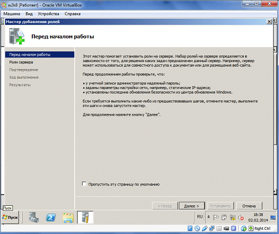
Task: Click VirtualBox hard disk activity indicator
Action: 190,228
